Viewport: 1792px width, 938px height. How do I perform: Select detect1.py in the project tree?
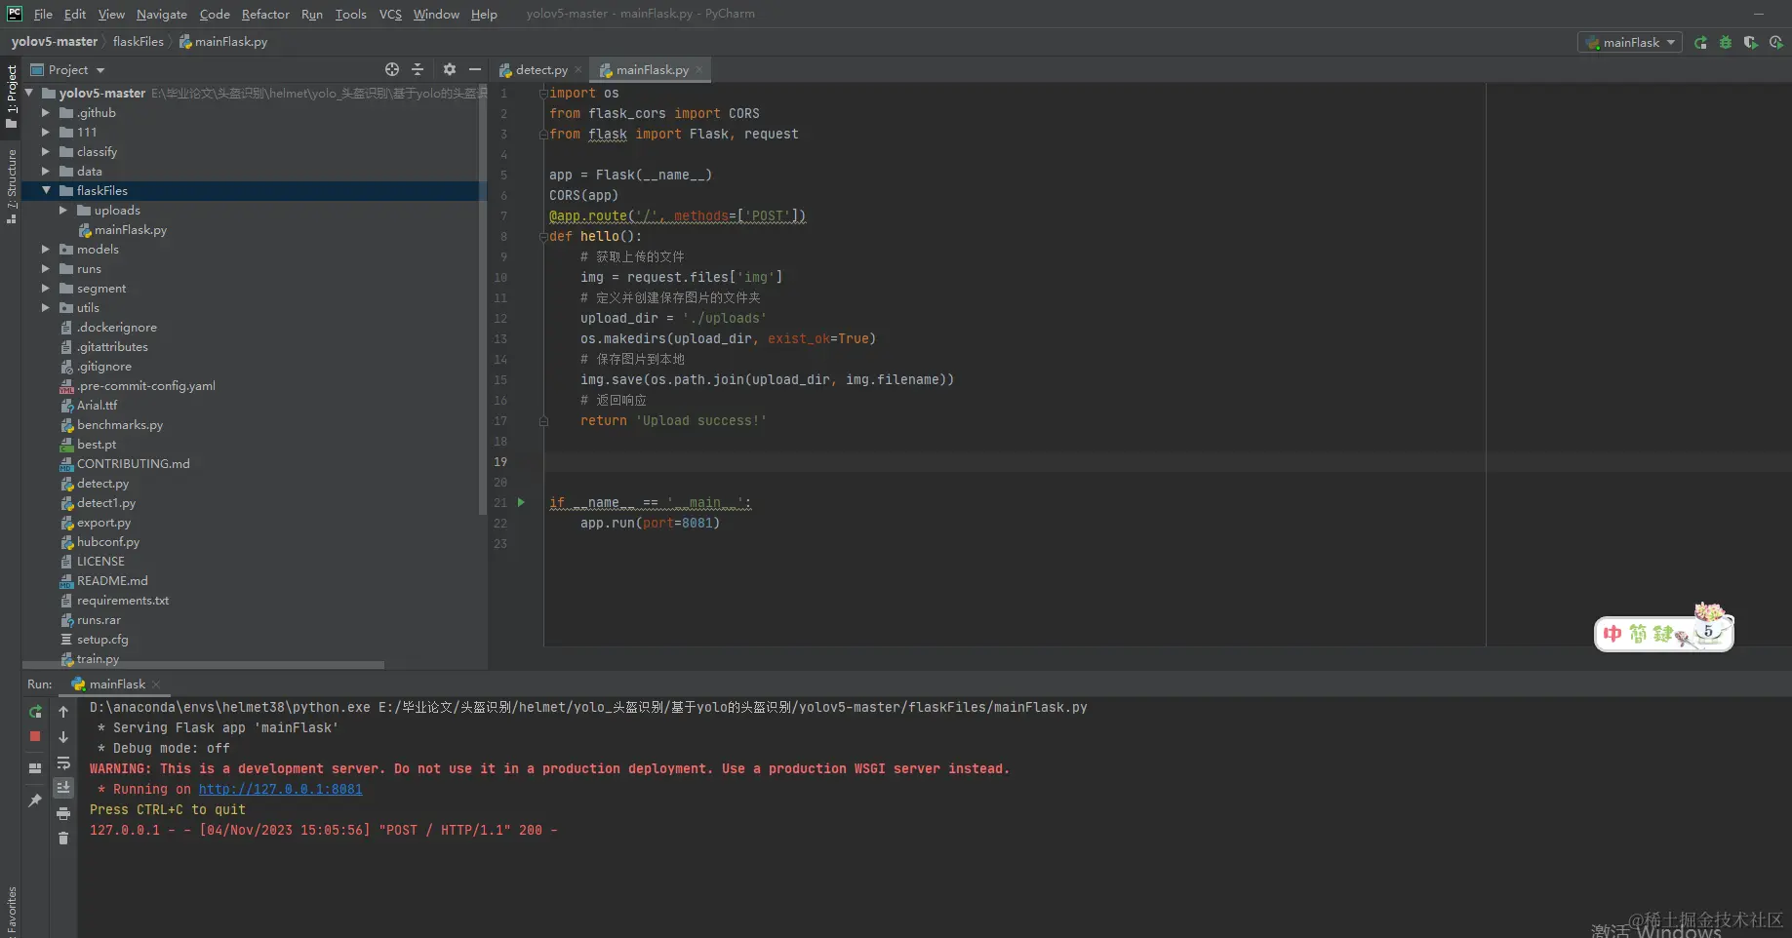[105, 503]
